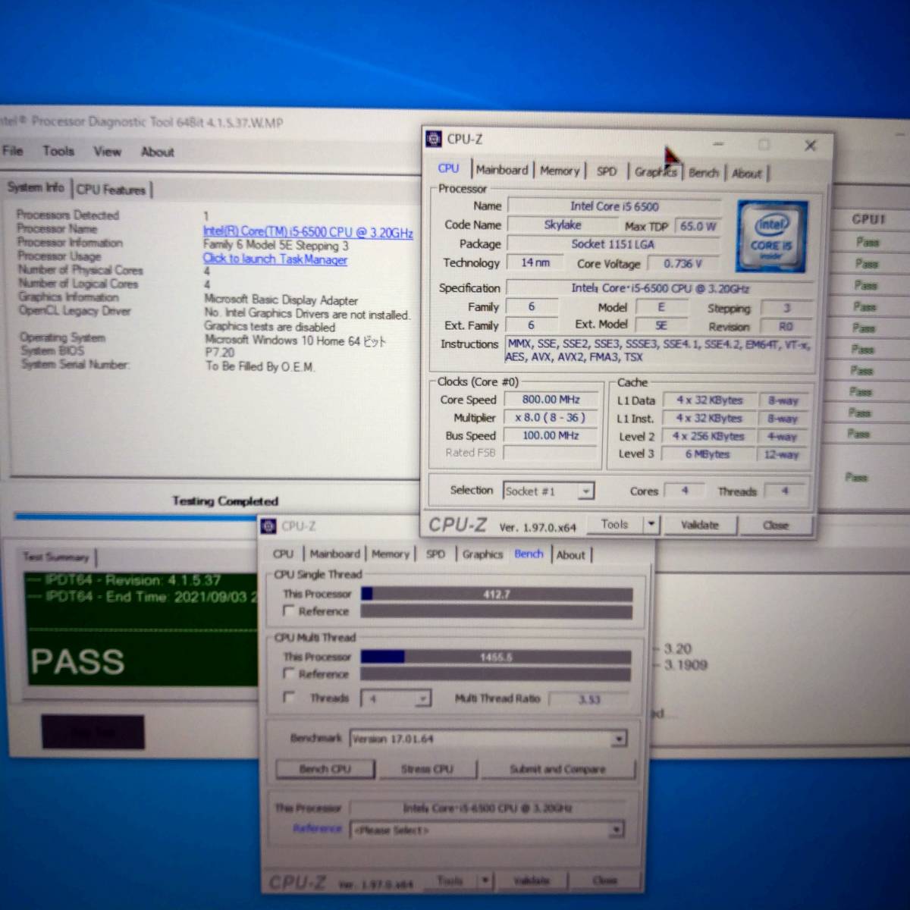Select the About tab in front CPU-Z window
This screenshot has width=910, height=910.
pos(746,174)
